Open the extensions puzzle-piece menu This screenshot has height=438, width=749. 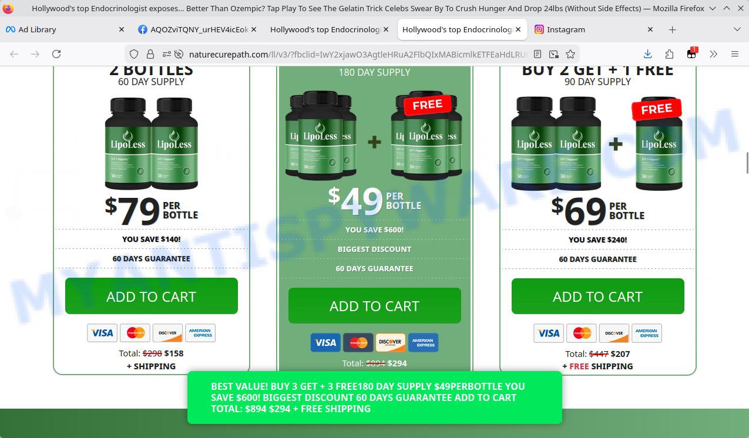pyautogui.click(x=670, y=54)
